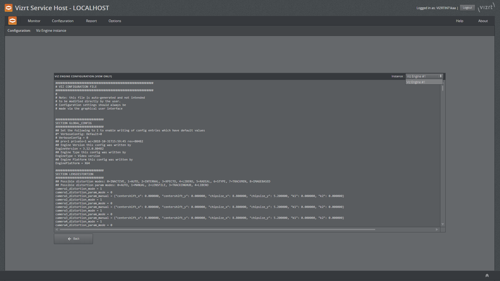Click the Configuration menu item

[63, 21]
